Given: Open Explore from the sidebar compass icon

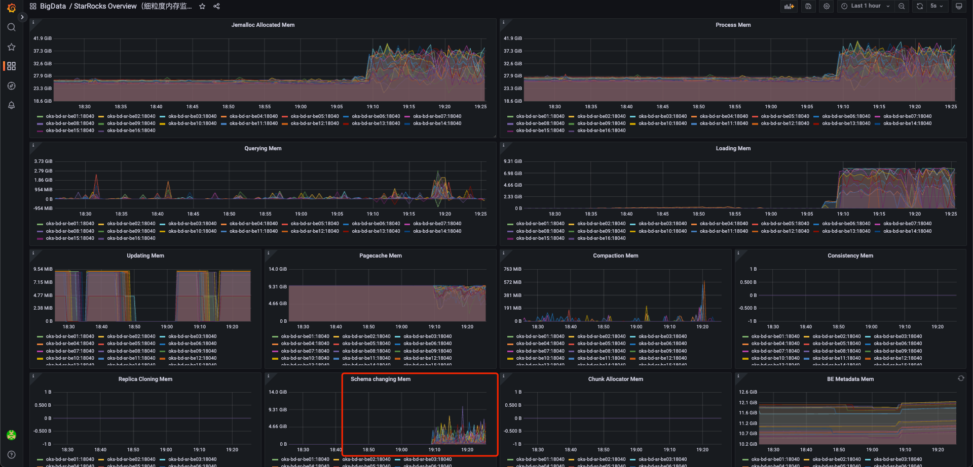Looking at the screenshot, I should [11, 86].
